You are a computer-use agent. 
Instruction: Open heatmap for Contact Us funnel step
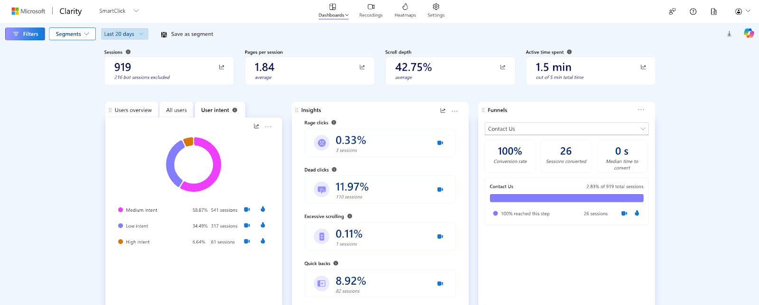coord(637,213)
